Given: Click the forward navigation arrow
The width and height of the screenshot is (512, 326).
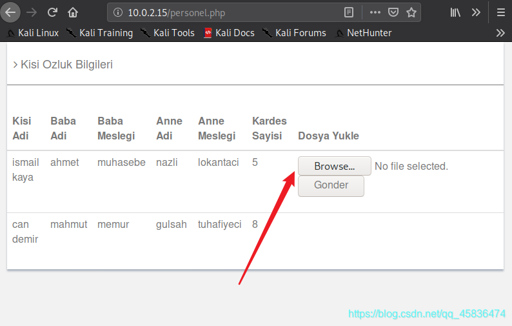Looking at the screenshot, I should pos(32,12).
